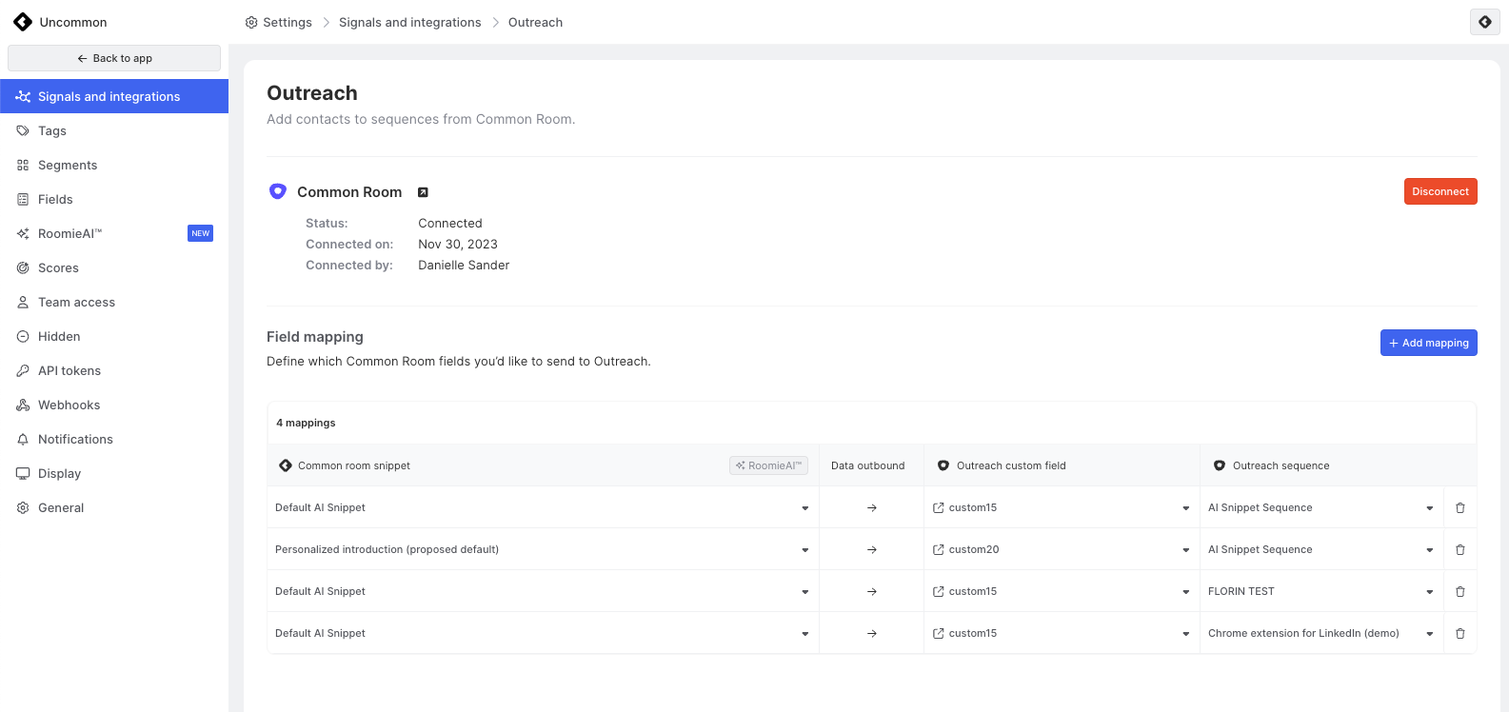Open the custom20 Outreach field dropdown
The height and width of the screenshot is (712, 1509).
click(x=1185, y=550)
